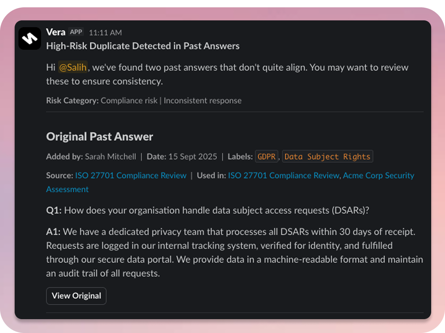445x333 pixels.
Task: Click the Compliance risk category text
Action: (129, 101)
